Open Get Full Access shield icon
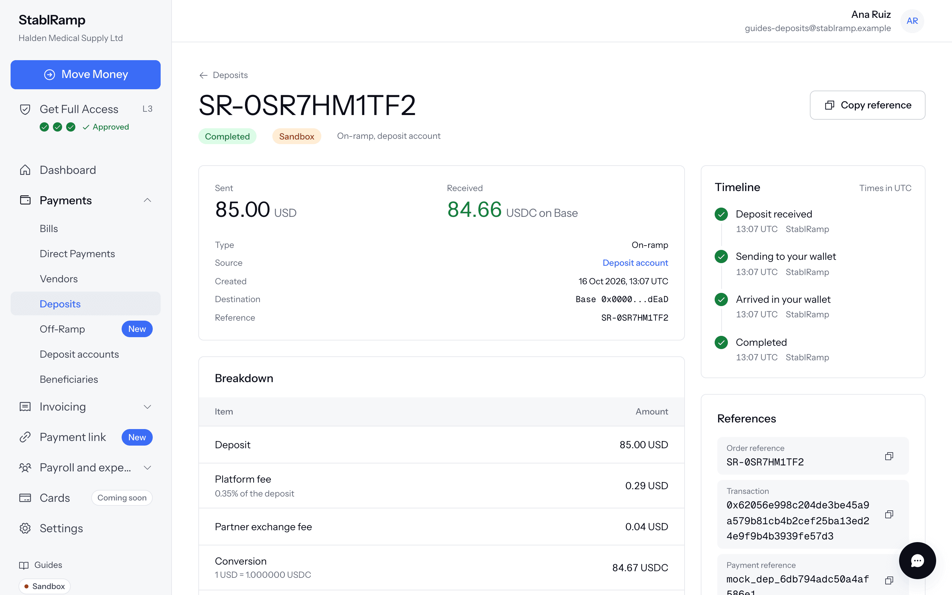The height and width of the screenshot is (595, 952). 25,109
